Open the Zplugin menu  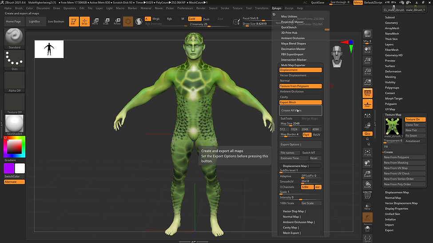[x=276, y=8]
